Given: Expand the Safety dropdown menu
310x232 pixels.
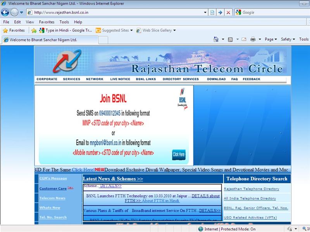Looking at the screenshot, I should pos(288,39).
